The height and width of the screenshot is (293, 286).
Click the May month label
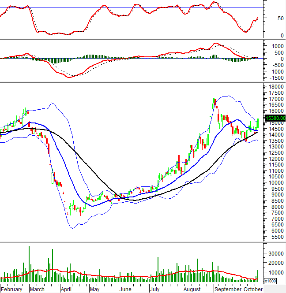tap(94, 289)
